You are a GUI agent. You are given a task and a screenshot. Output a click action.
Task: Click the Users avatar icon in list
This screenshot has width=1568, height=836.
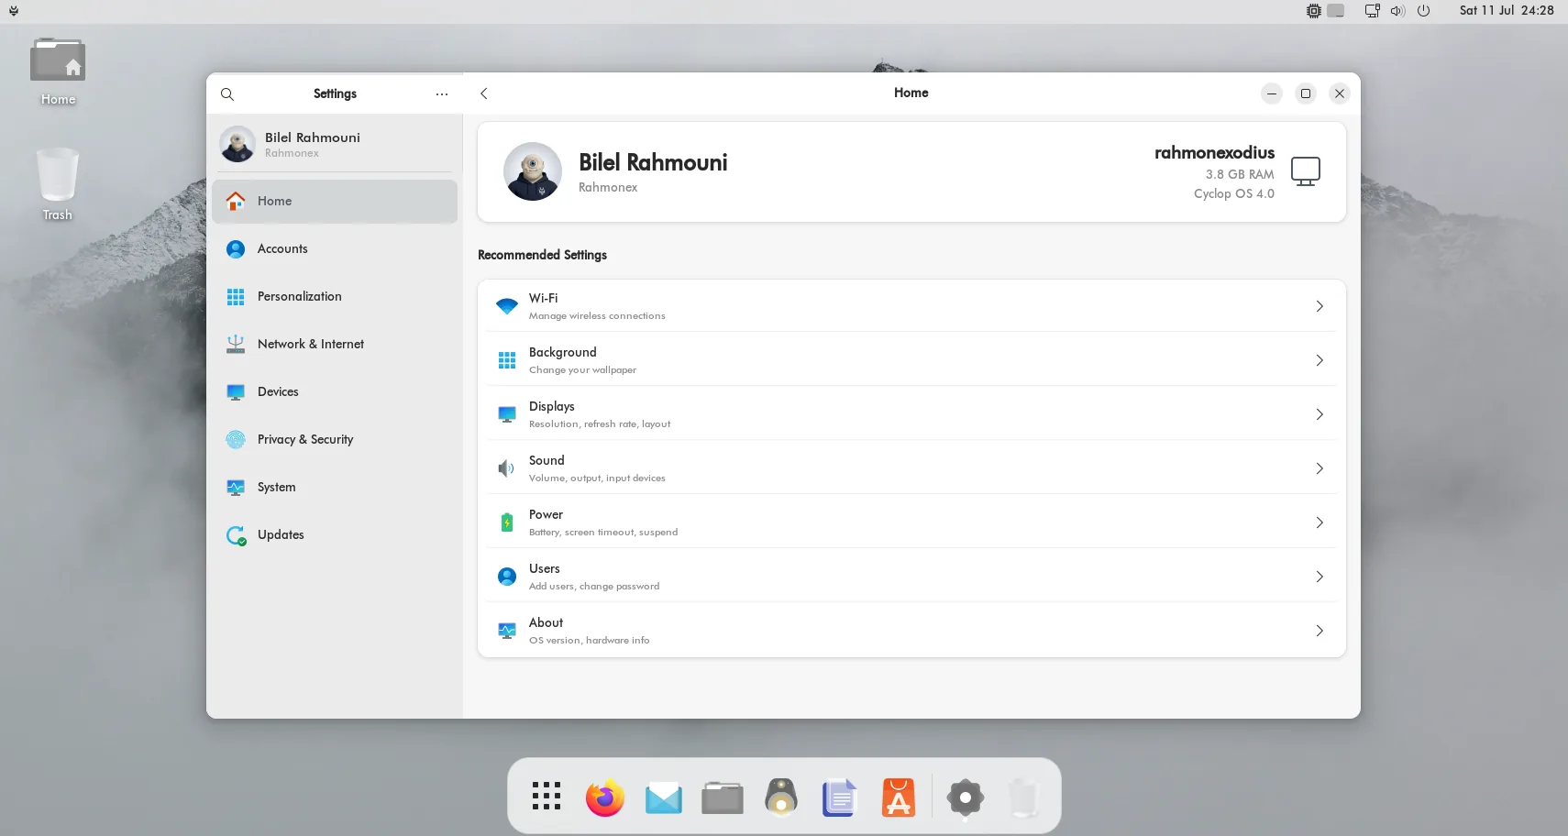[507, 577]
